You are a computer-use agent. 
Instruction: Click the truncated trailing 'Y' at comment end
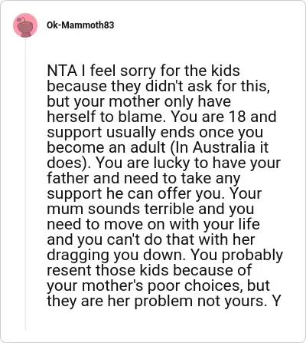[276, 301]
